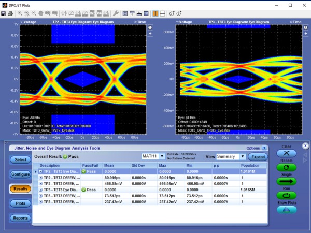Switch to the Configure panel
The width and height of the screenshot is (311, 233).
(x=21, y=174)
